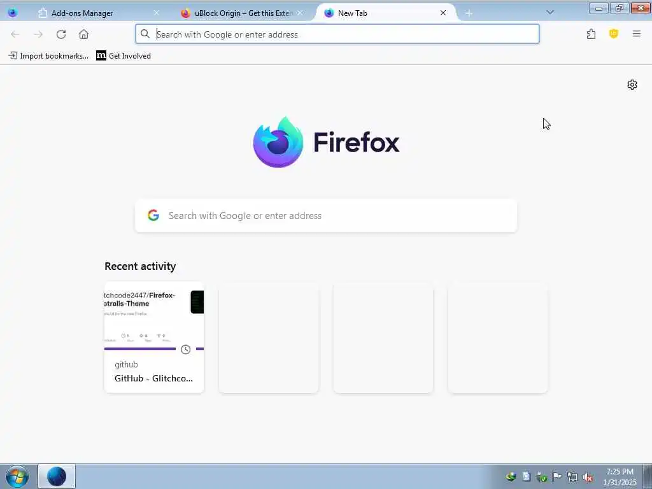652x489 pixels.
Task: Open GitHub Glitchco recent activity card
Action: (x=154, y=337)
